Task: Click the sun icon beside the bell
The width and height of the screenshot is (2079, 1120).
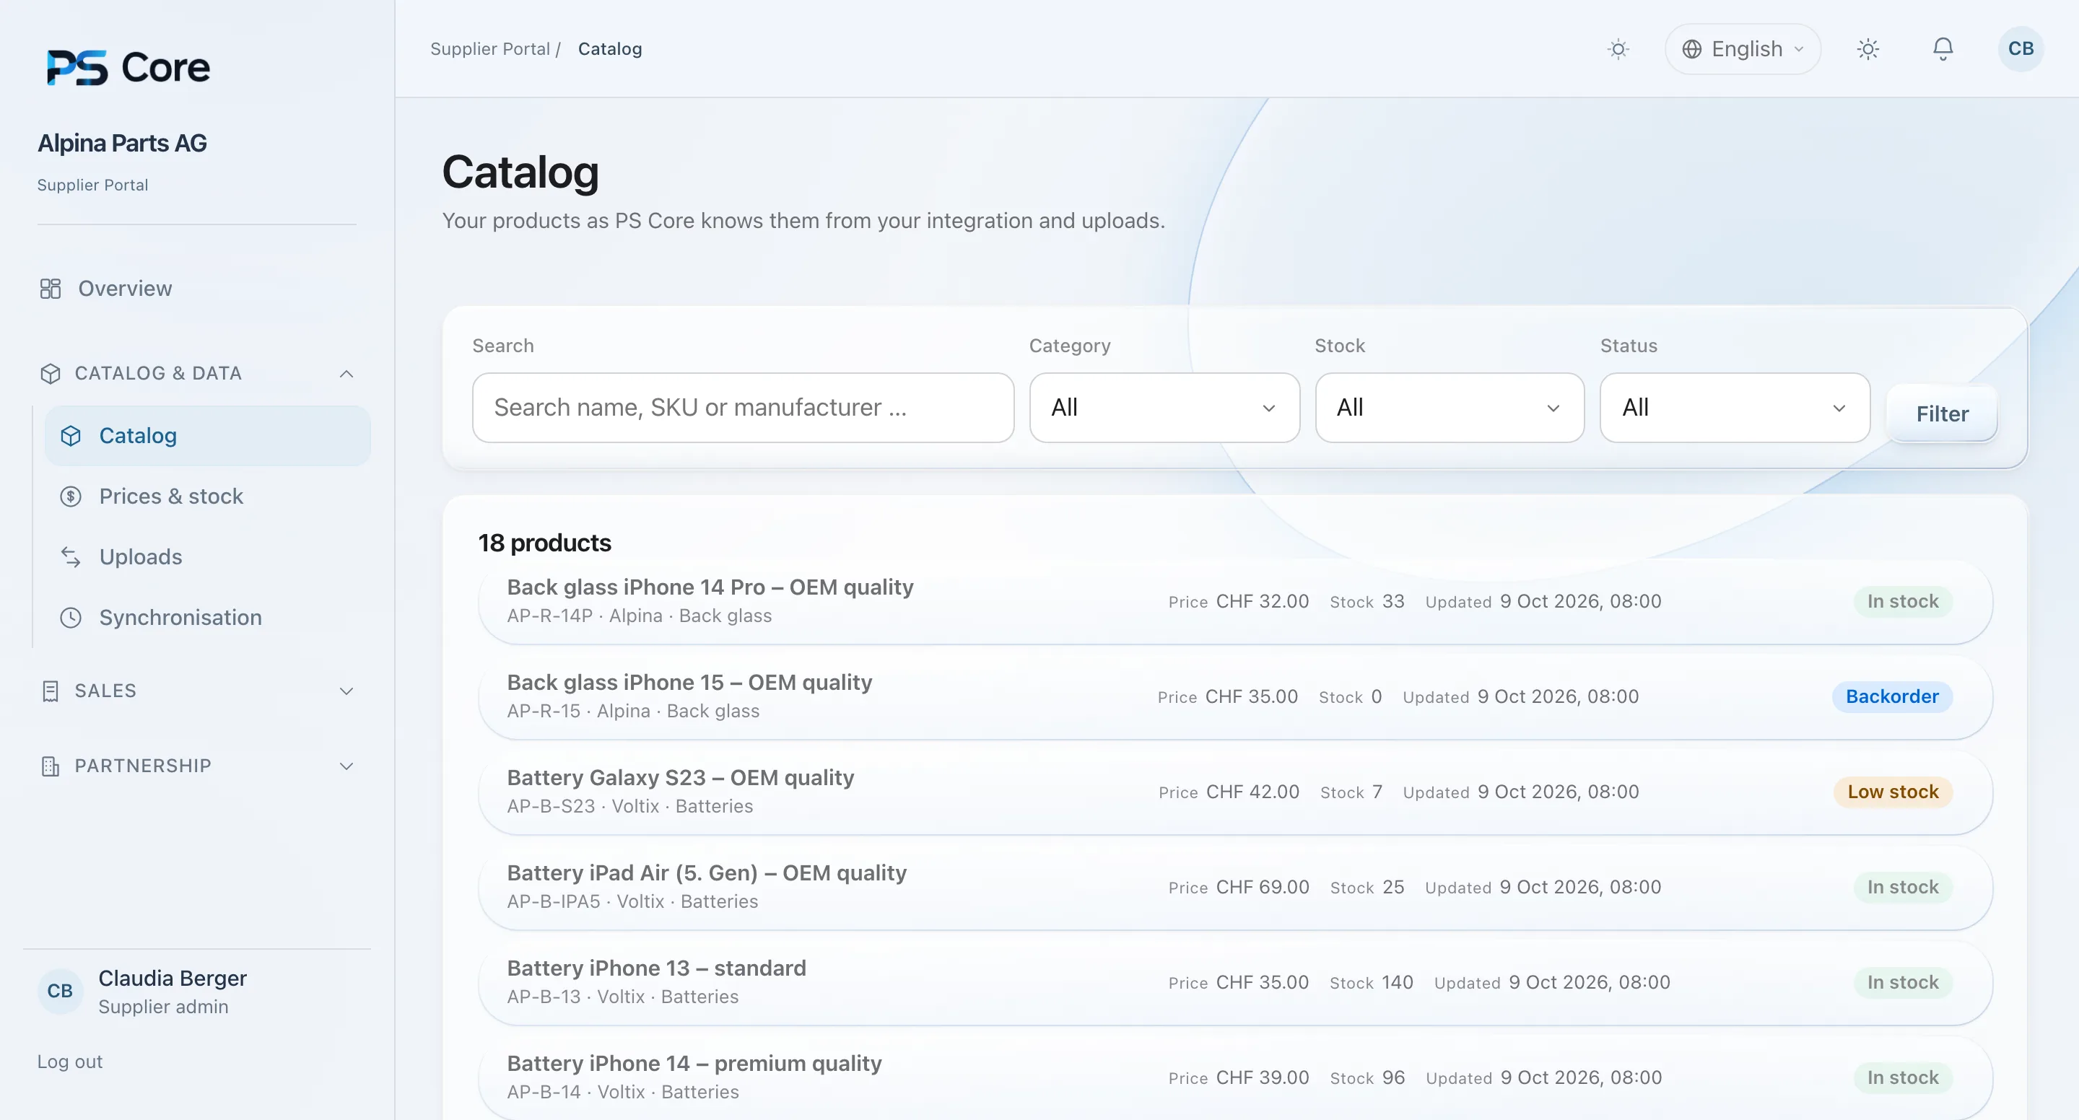Action: click(1867, 49)
